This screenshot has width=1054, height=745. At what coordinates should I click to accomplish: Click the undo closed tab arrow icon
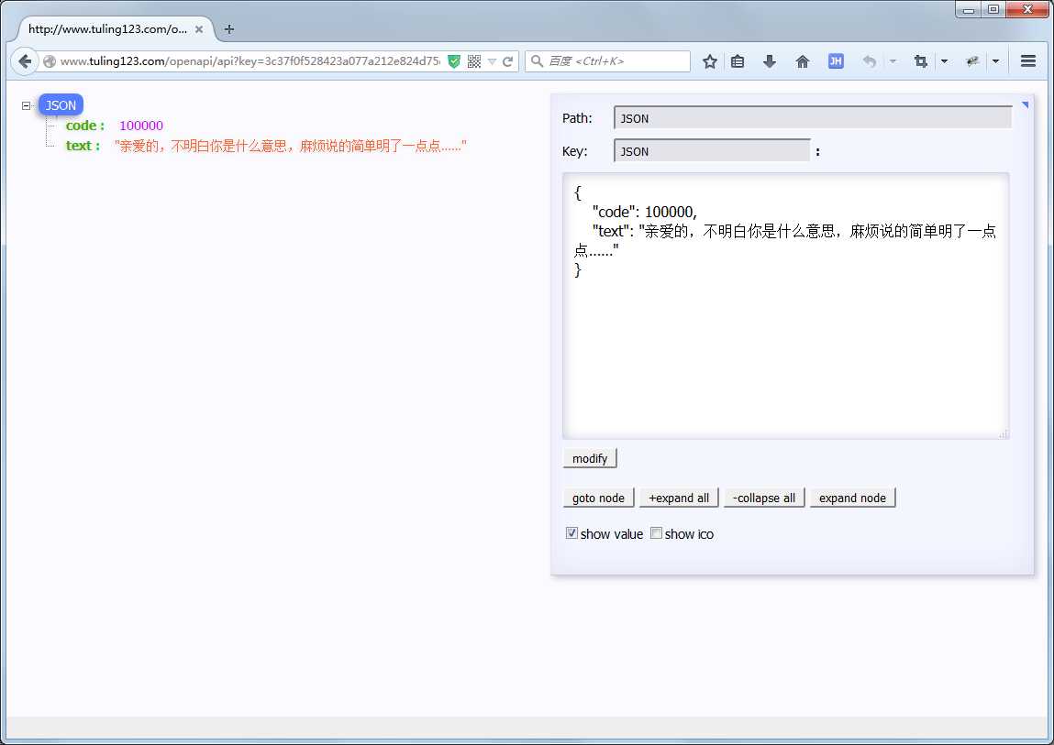(869, 61)
